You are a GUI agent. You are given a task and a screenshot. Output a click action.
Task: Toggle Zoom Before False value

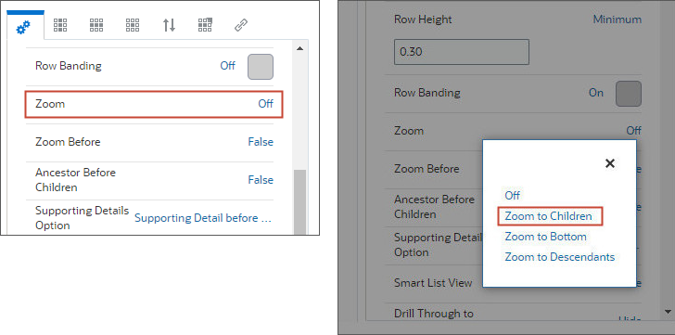[x=261, y=142]
